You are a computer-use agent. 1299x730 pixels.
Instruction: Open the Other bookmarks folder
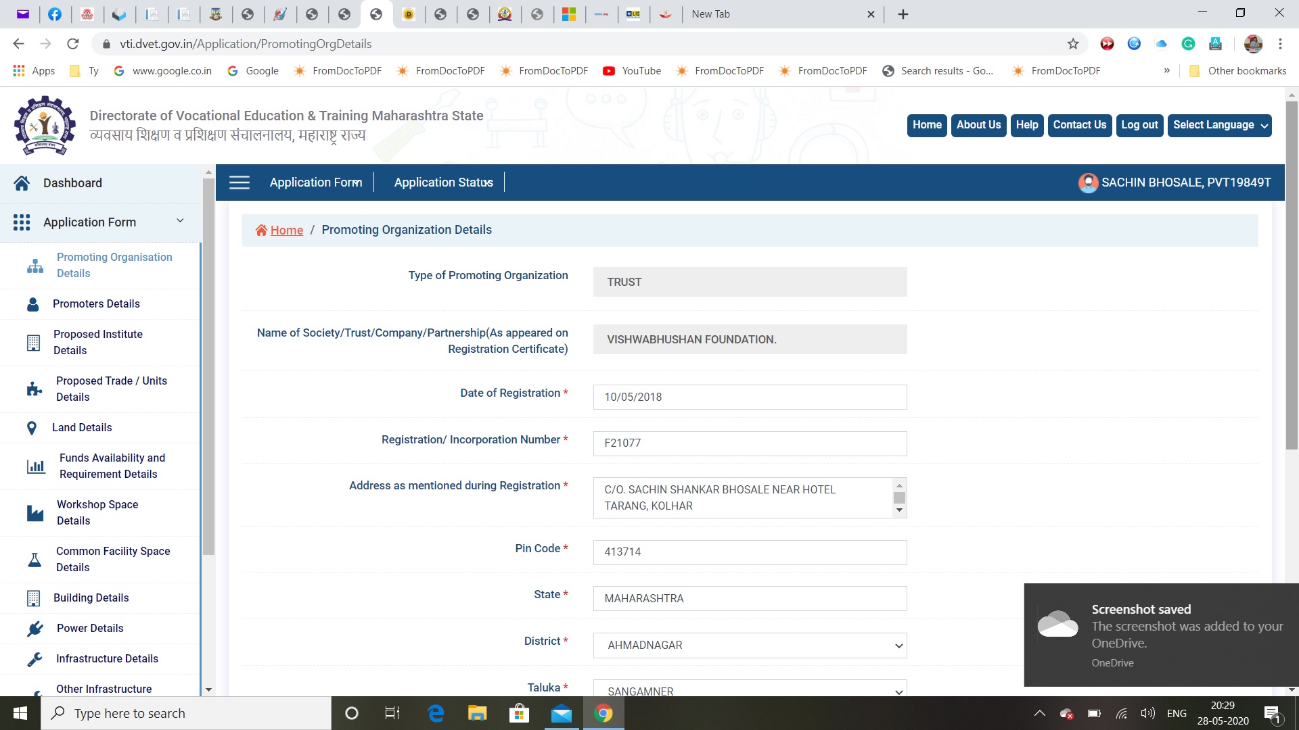point(1238,71)
